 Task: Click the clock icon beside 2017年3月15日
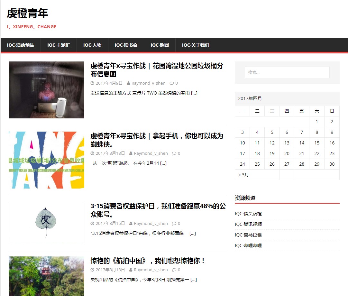click(x=92, y=224)
